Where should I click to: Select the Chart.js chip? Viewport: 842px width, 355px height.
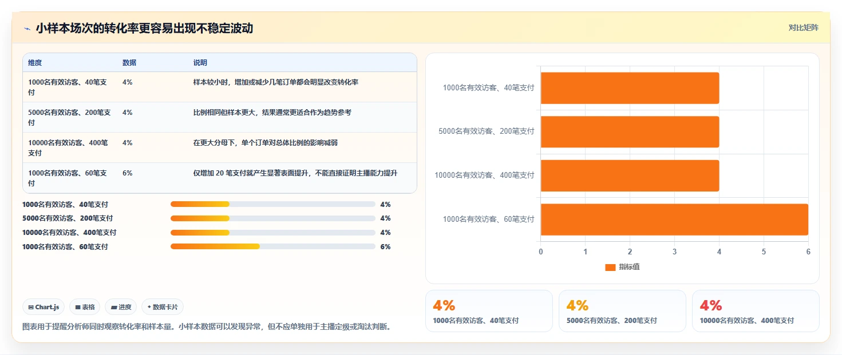coord(44,307)
